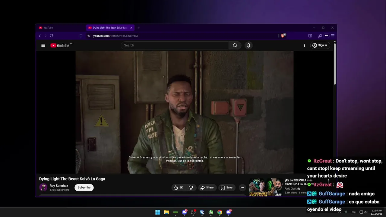The width and height of the screenshot is (386, 217).
Task: Show hidden tray icons chevron
Action: coord(340,212)
